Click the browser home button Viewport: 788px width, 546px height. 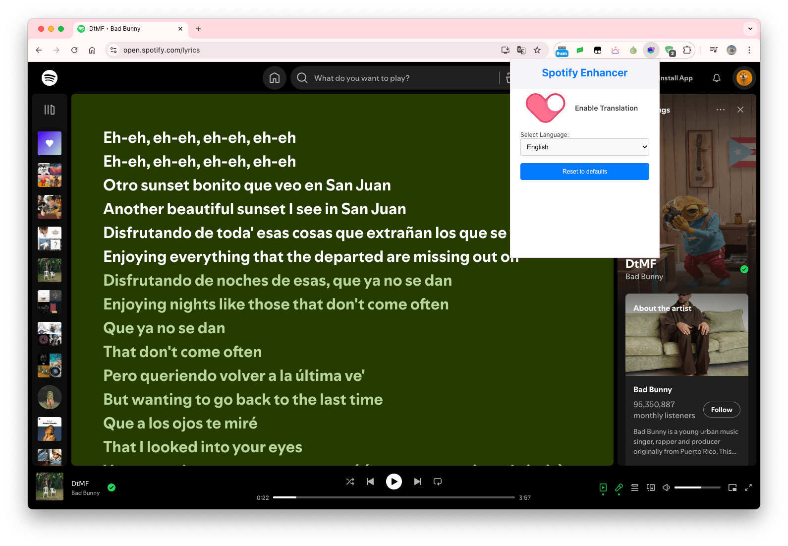92,50
